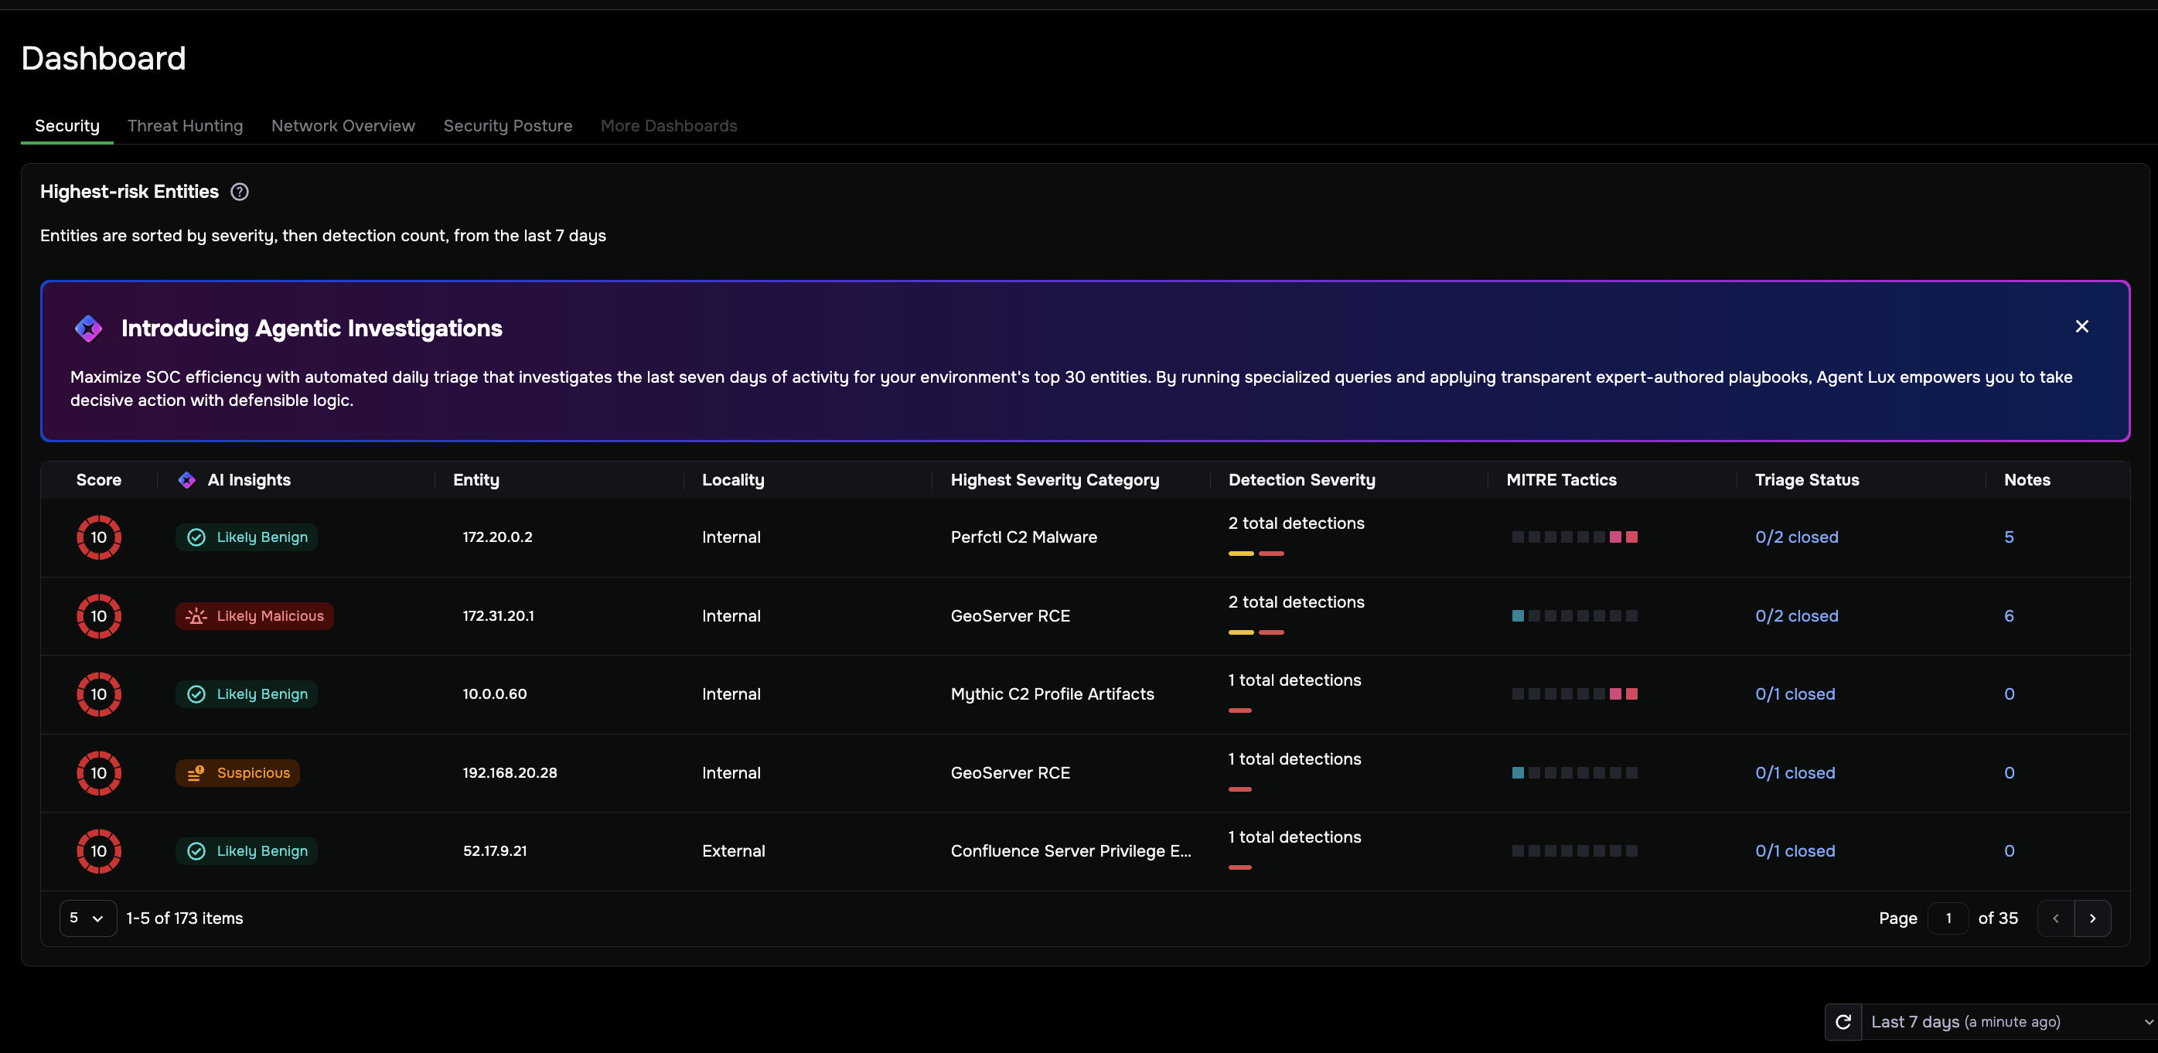
Task: Open the Last 7 days time range dropdown
Action: 2009,1022
